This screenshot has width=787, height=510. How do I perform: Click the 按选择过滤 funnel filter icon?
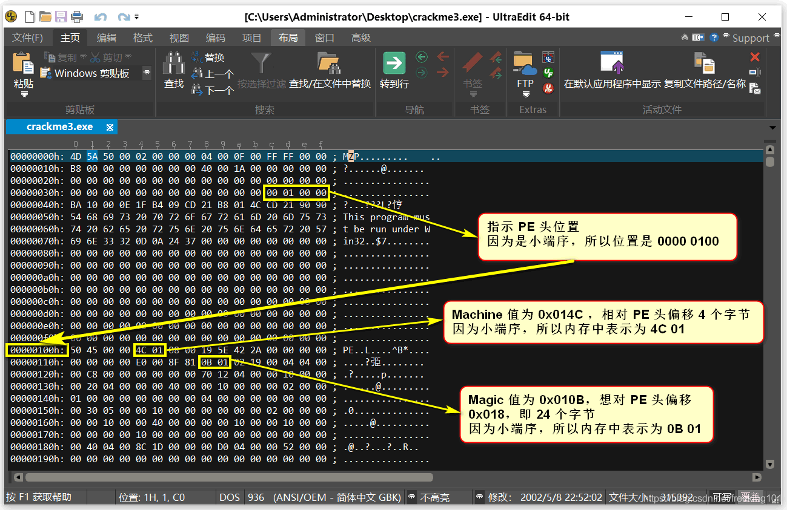click(x=262, y=64)
